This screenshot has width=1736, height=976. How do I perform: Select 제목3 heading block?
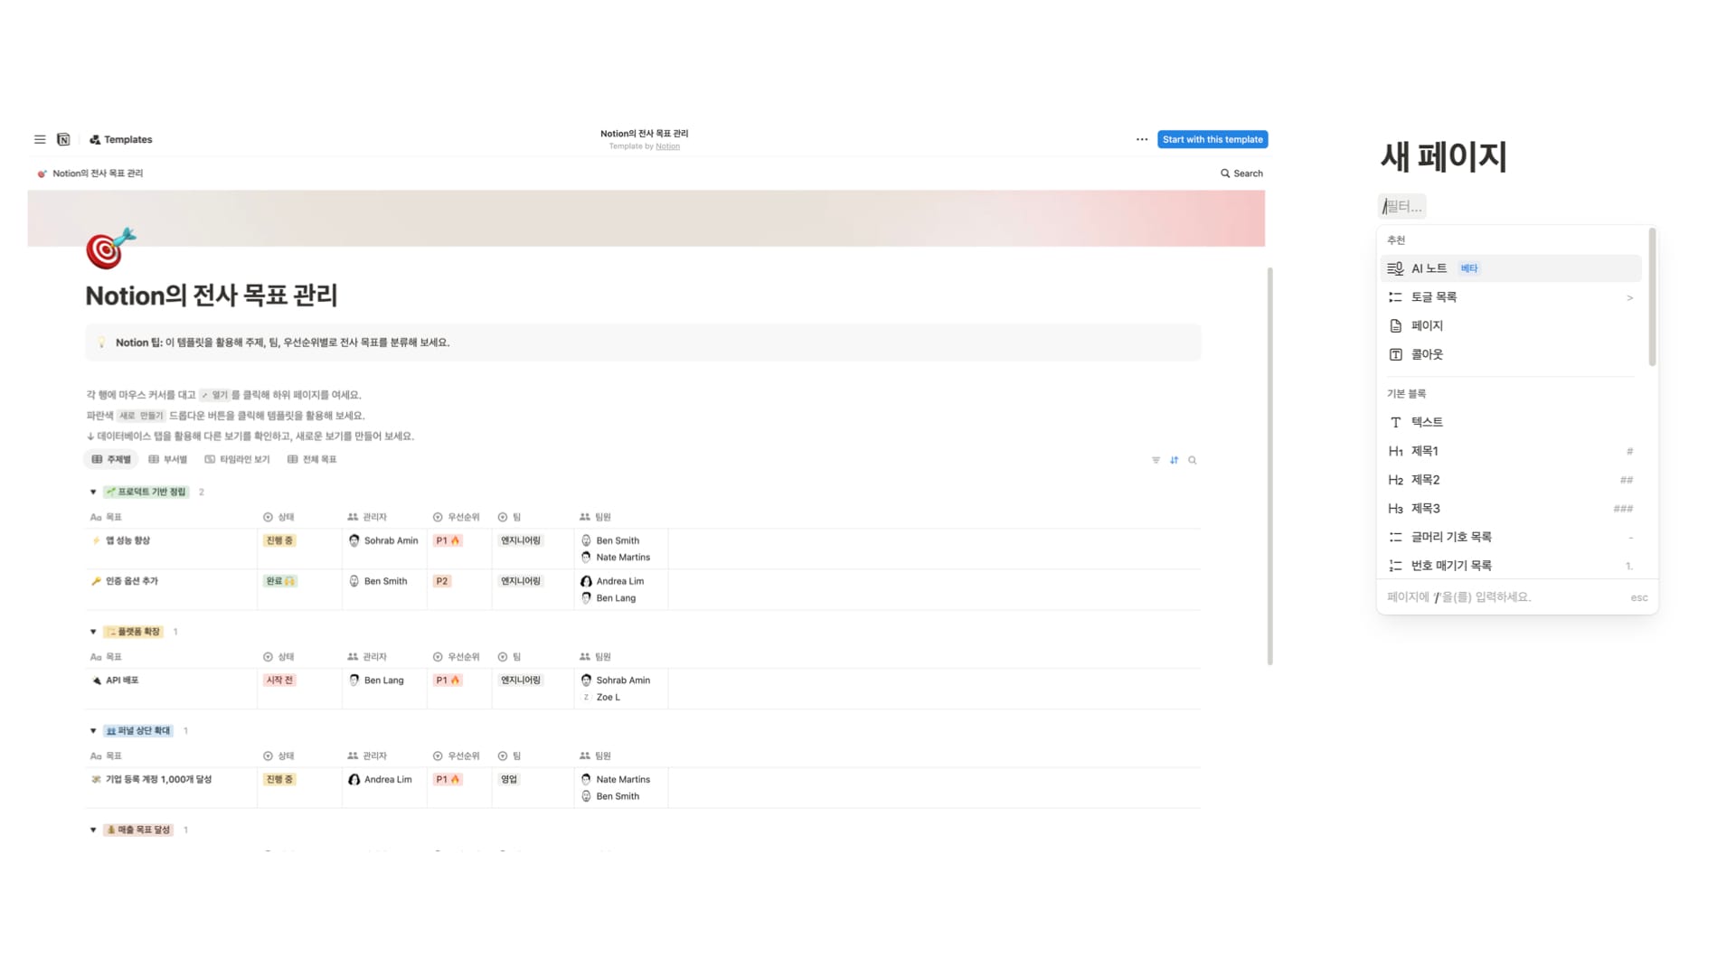point(1511,508)
